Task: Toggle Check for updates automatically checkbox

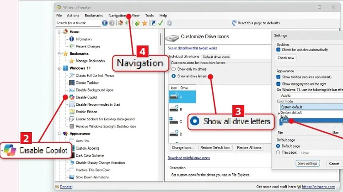Action: 279,49
